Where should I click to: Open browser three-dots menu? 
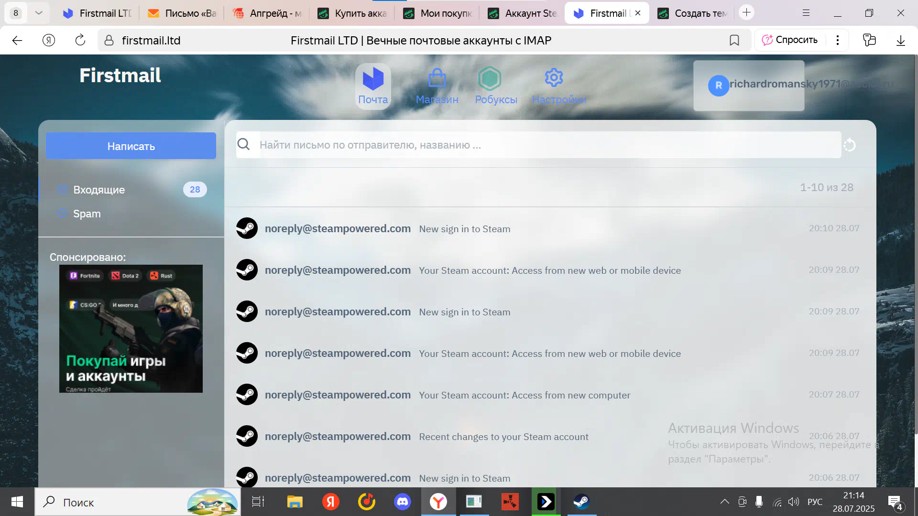tap(837, 40)
